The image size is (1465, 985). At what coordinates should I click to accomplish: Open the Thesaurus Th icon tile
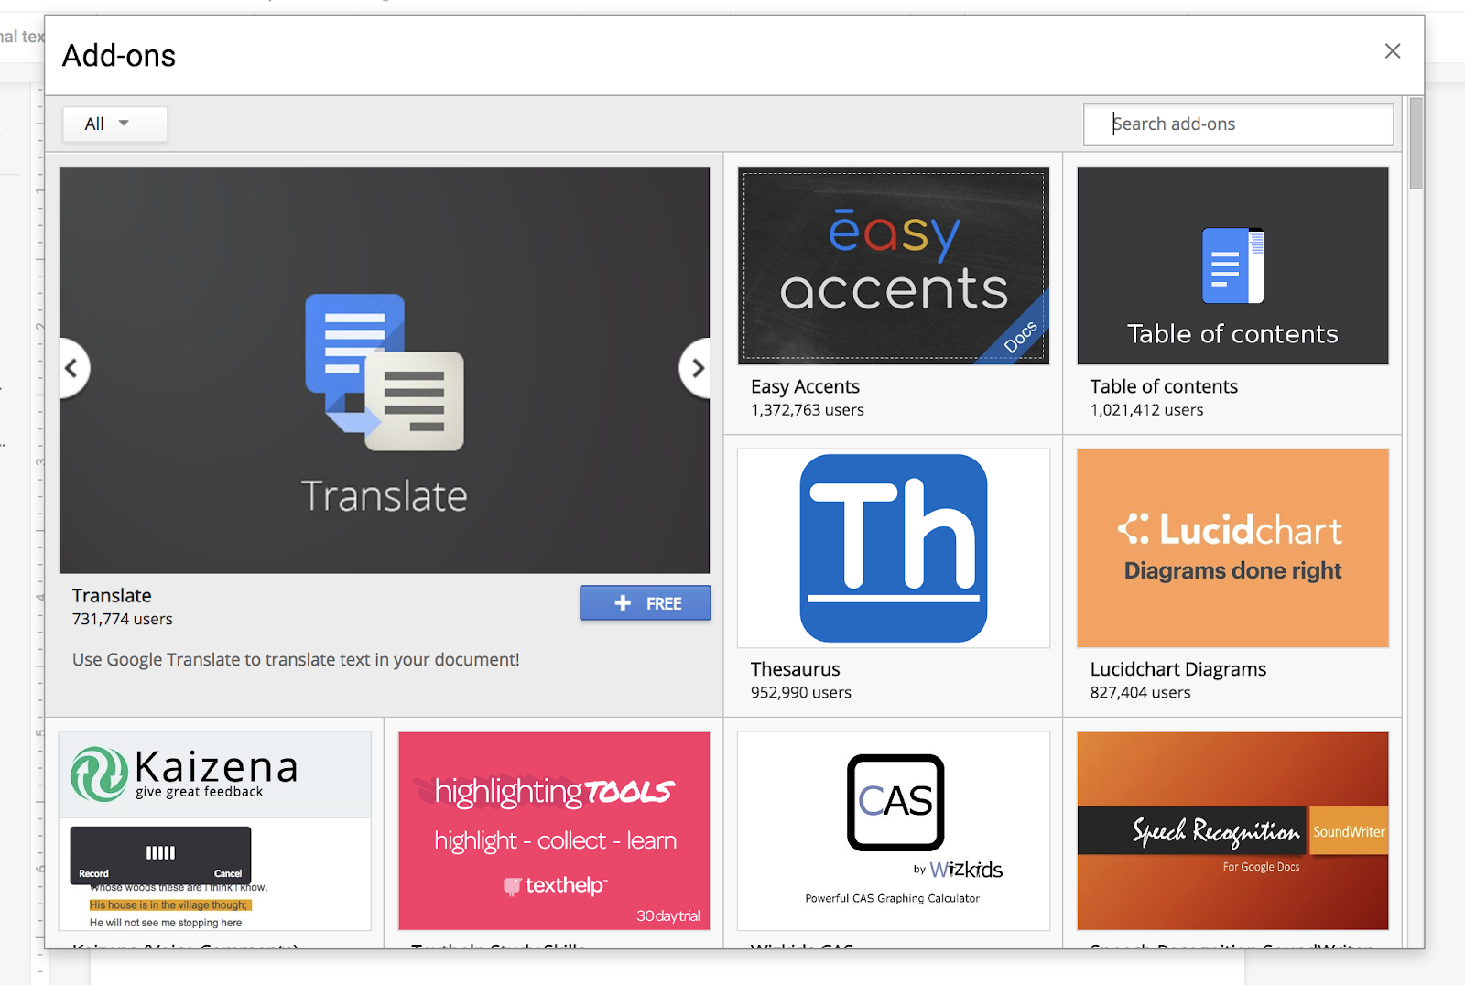point(894,548)
